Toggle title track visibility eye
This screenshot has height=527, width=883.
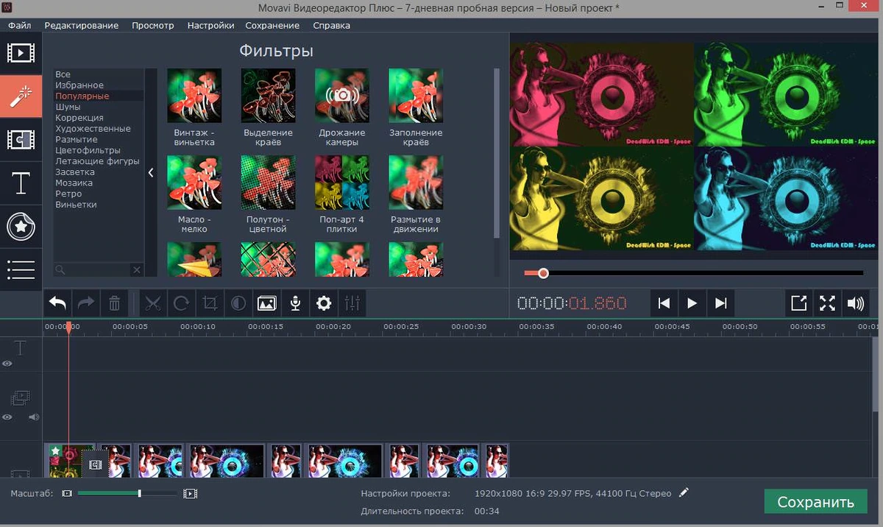point(7,364)
